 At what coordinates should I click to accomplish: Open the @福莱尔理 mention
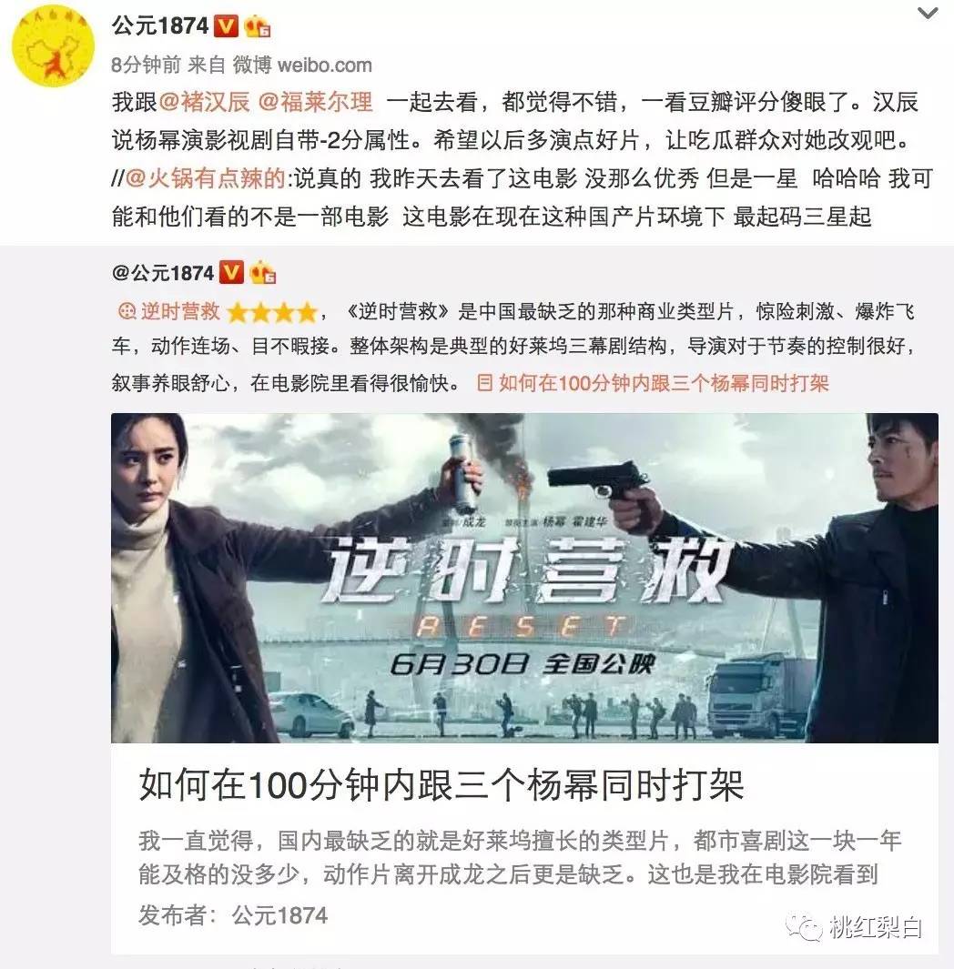coord(315,102)
